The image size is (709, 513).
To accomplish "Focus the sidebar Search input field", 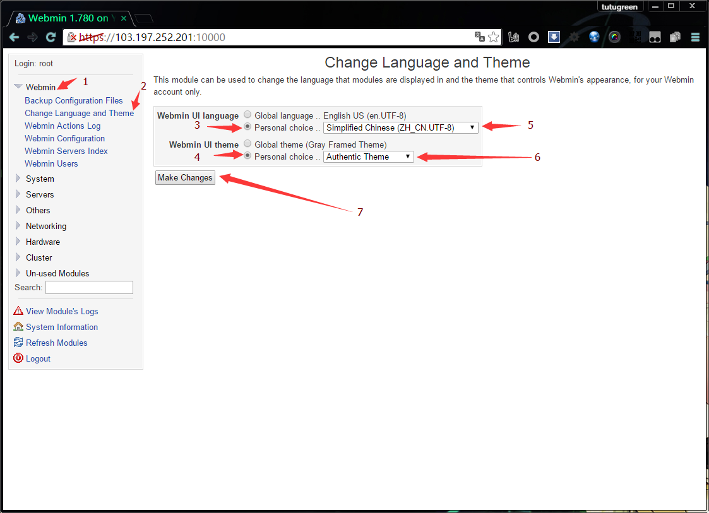I will 90,288.
